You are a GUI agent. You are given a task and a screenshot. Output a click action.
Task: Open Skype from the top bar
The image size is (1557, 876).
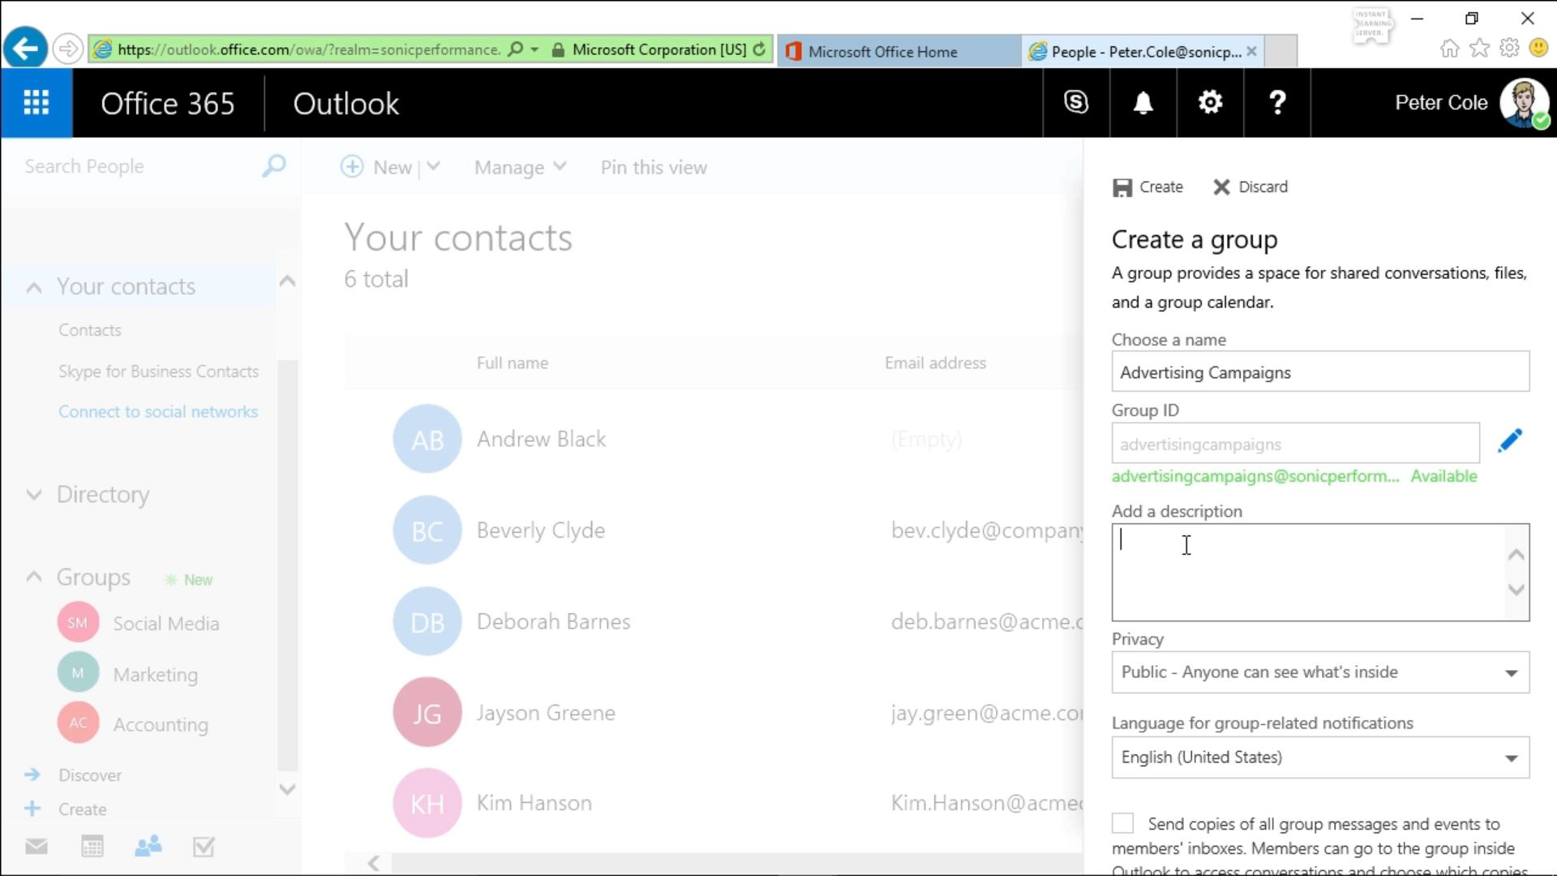click(x=1074, y=103)
